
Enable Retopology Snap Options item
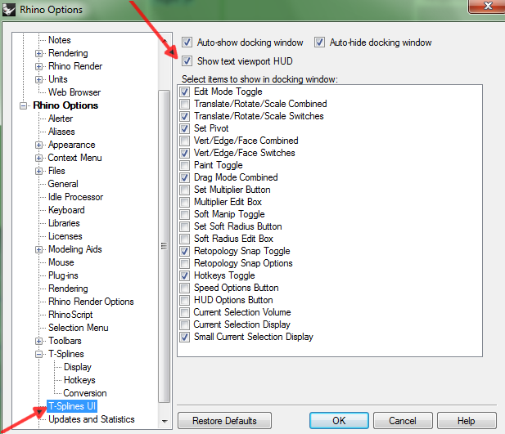coord(185,263)
